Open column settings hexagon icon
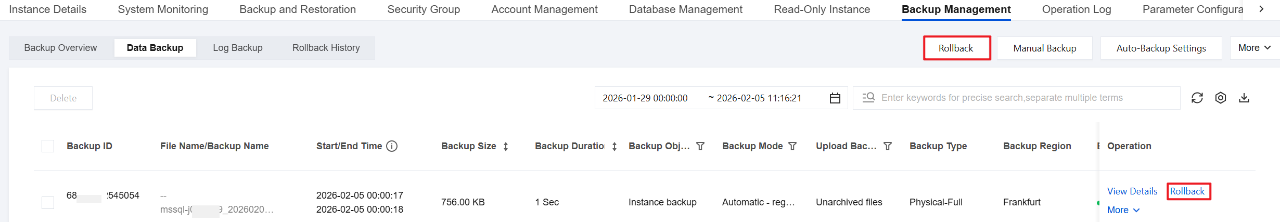 (1221, 98)
